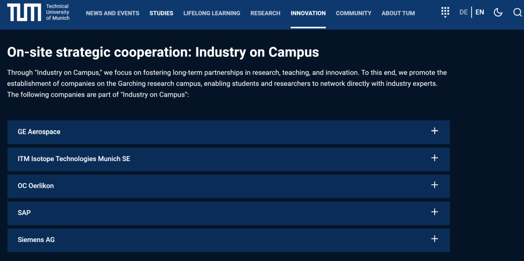Open the Innovation menu item
Viewport: 524px width, 261px height.
coord(308,13)
